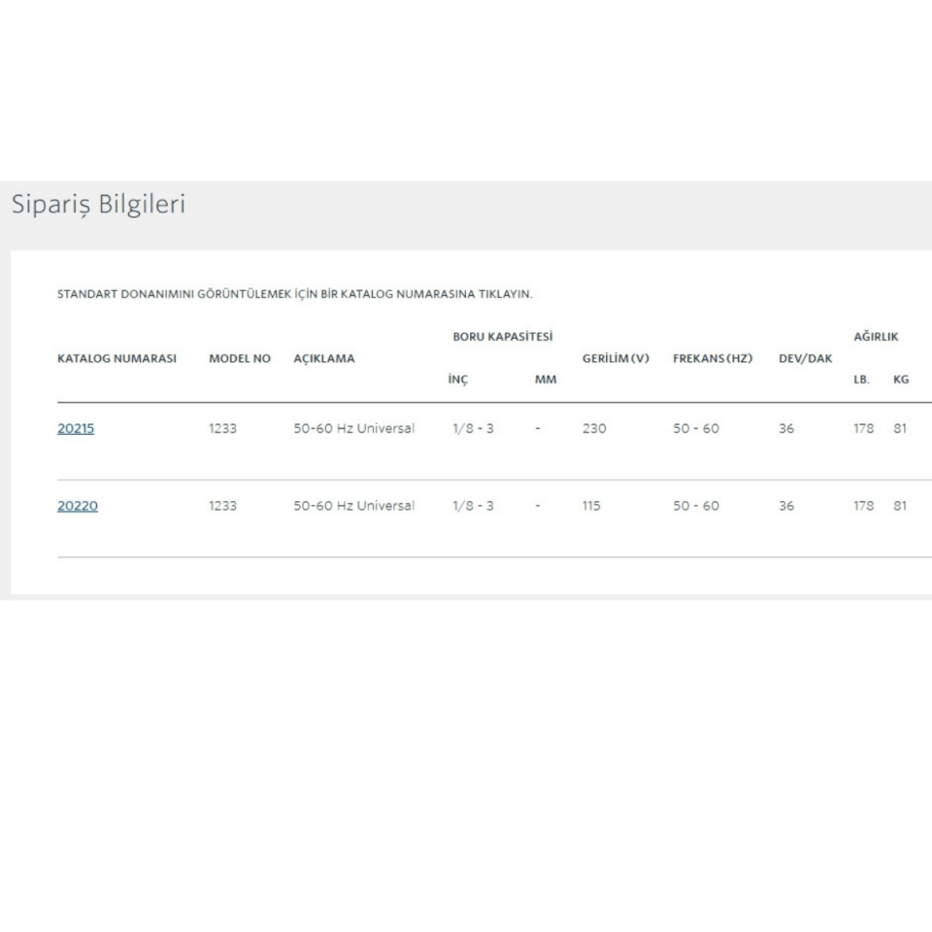
Task: Select the GERİLİM (V) column header
Action: point(616,358)
